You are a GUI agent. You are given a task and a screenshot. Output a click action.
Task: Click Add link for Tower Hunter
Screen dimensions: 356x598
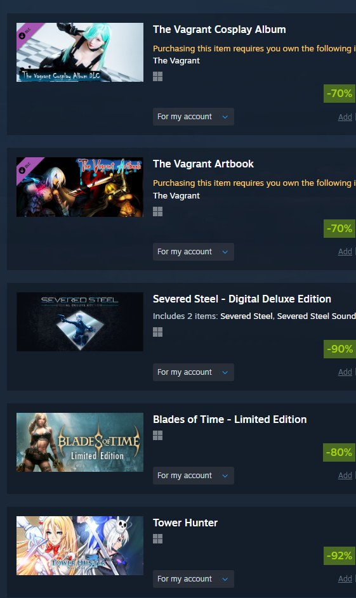[345, 579]
